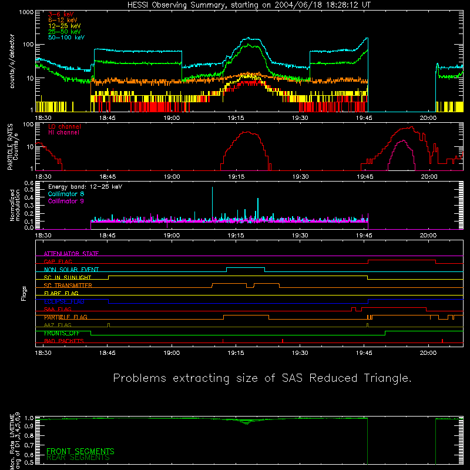The width and height of the screenshot is (470, 470).
Task: Click the ATTENUATOR_STATE flag label
Action: (71, 254)
